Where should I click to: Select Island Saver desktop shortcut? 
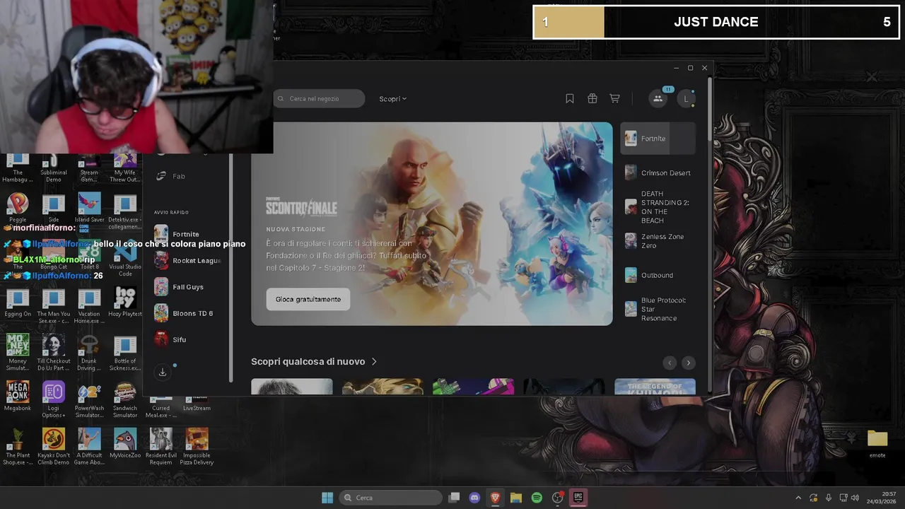(x=89, y=208)
